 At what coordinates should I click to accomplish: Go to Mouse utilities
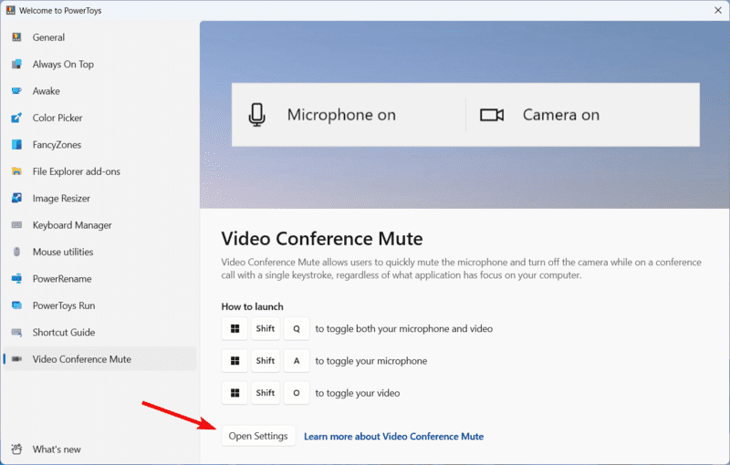tap(99, 252)
